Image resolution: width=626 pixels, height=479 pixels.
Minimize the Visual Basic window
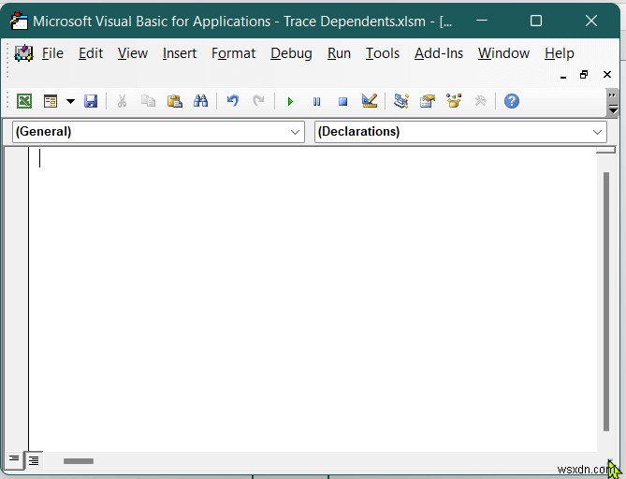[482, 21]
